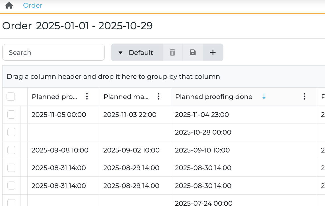Focus the Search input field
The height and width of the screenshot is (206, 325).
tap(54, 52)
